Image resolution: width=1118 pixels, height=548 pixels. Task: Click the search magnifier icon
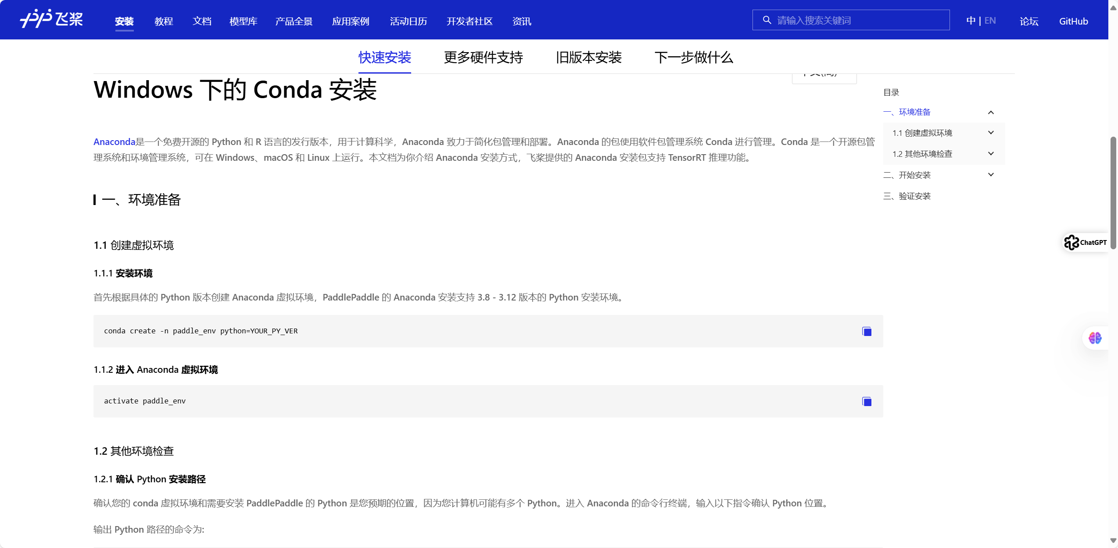767,20
